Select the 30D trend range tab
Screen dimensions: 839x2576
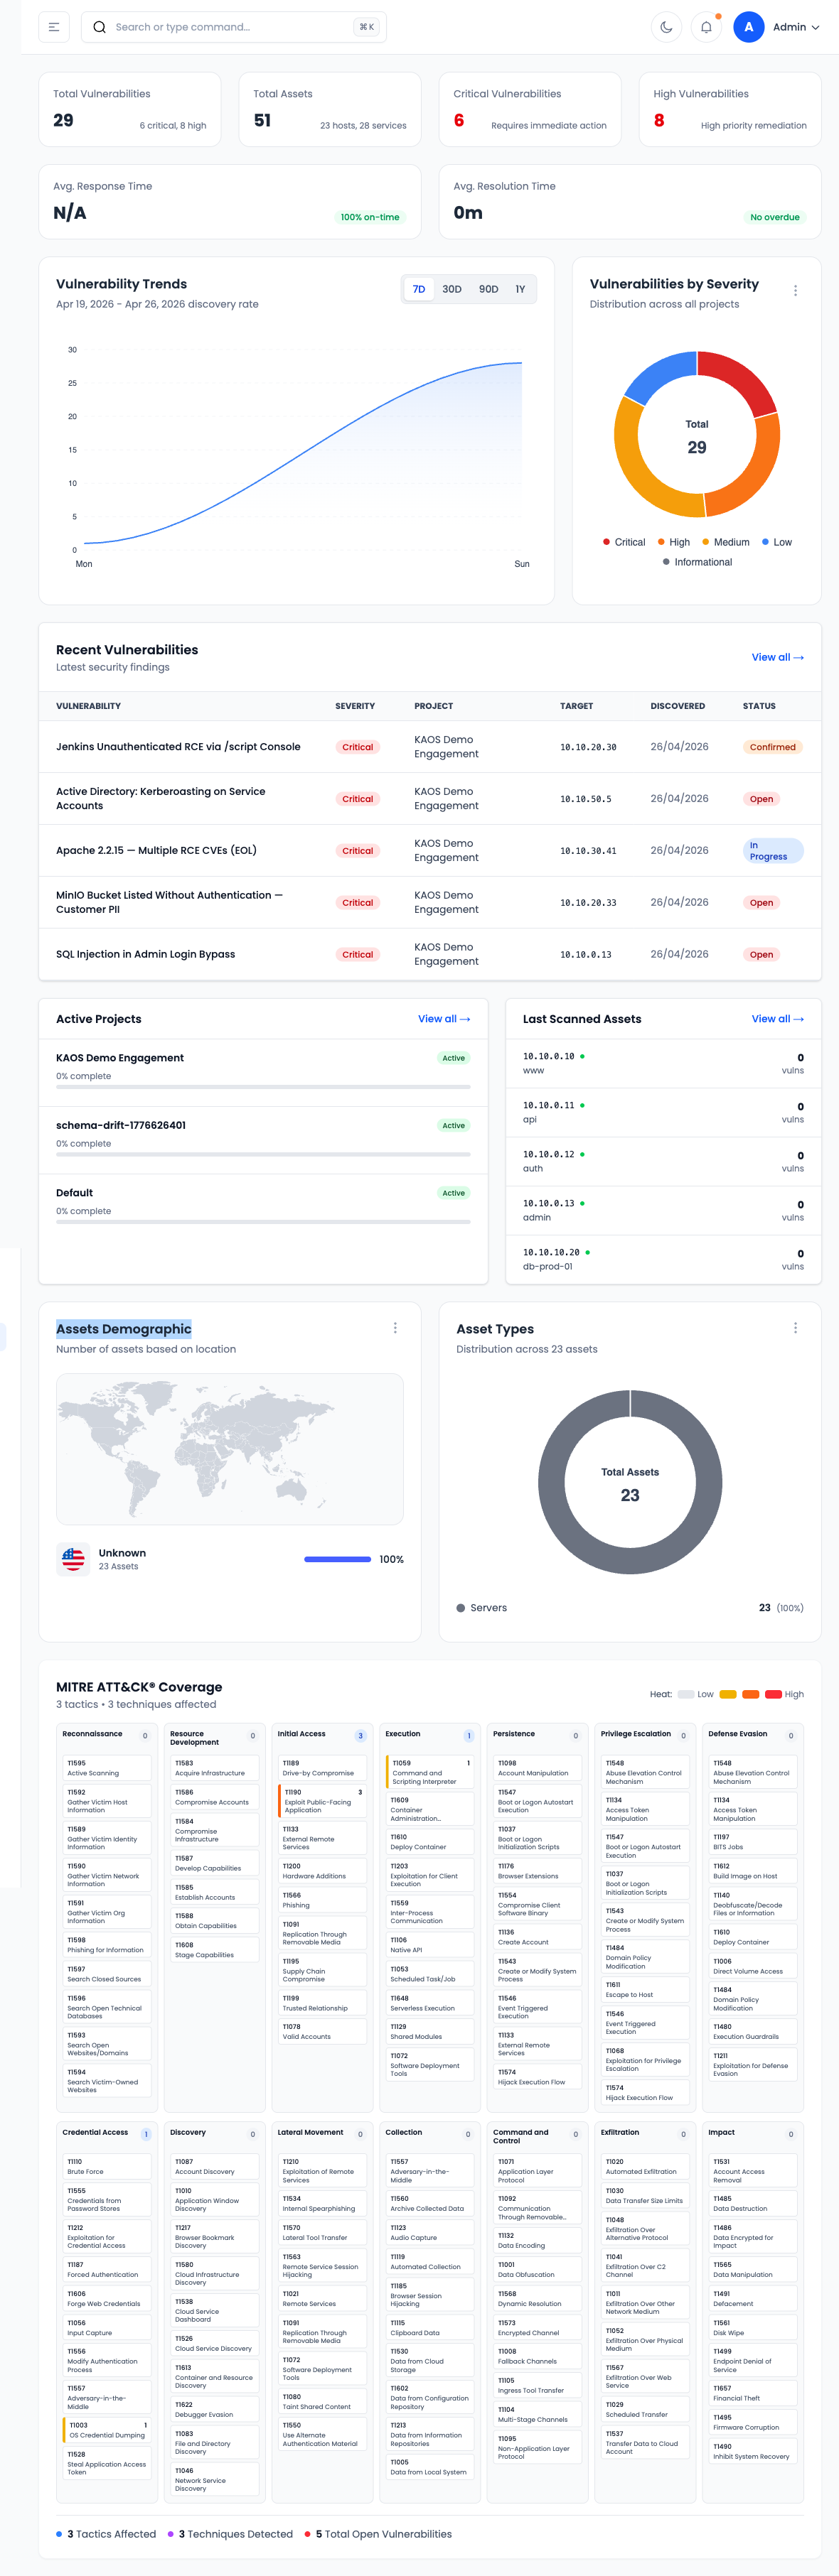click(x=451, y=289)
